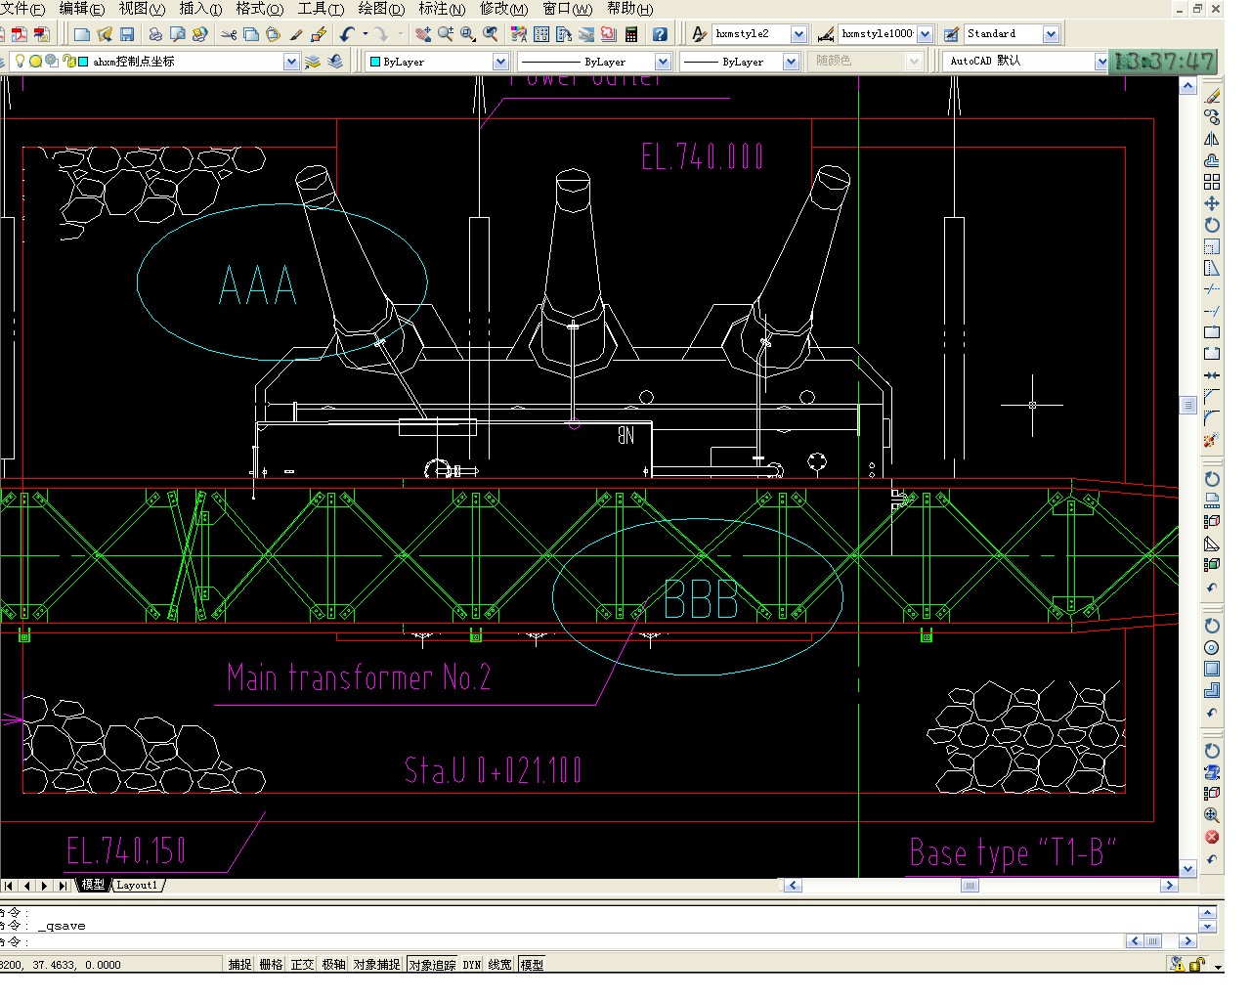The height and width of the screenshot is (1001, 1251).
Task: Undo the last action with the undo arrow
Action: point(348,34)
